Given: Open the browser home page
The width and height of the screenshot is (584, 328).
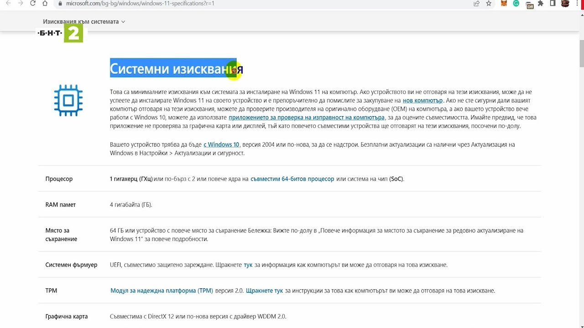Looking at the screenshot, I should (x=45, y=3).
